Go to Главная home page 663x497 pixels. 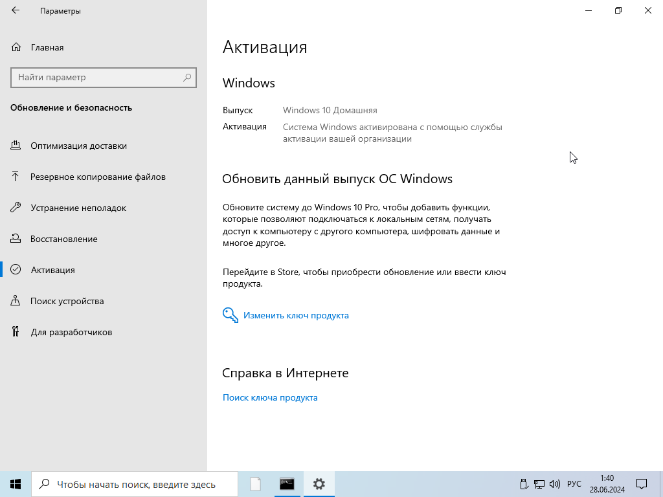[47, 47]
